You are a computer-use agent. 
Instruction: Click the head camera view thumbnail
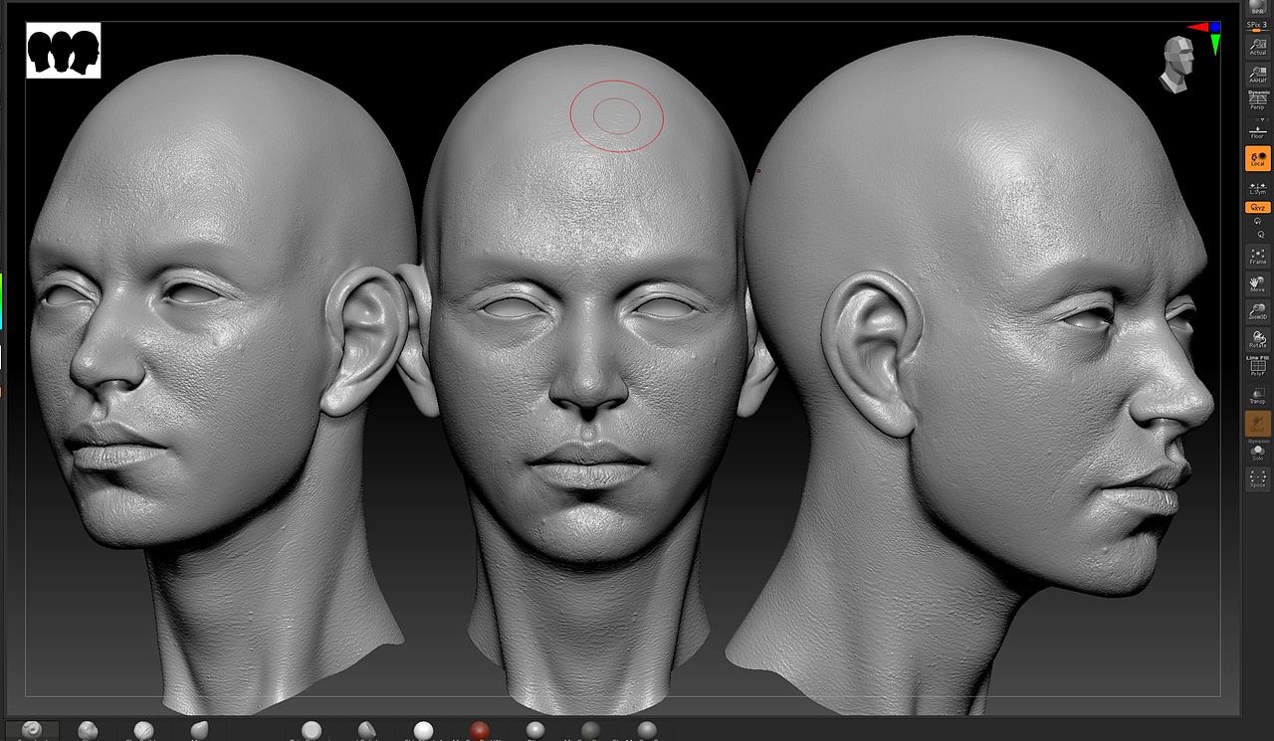[x=1178, y=64]
